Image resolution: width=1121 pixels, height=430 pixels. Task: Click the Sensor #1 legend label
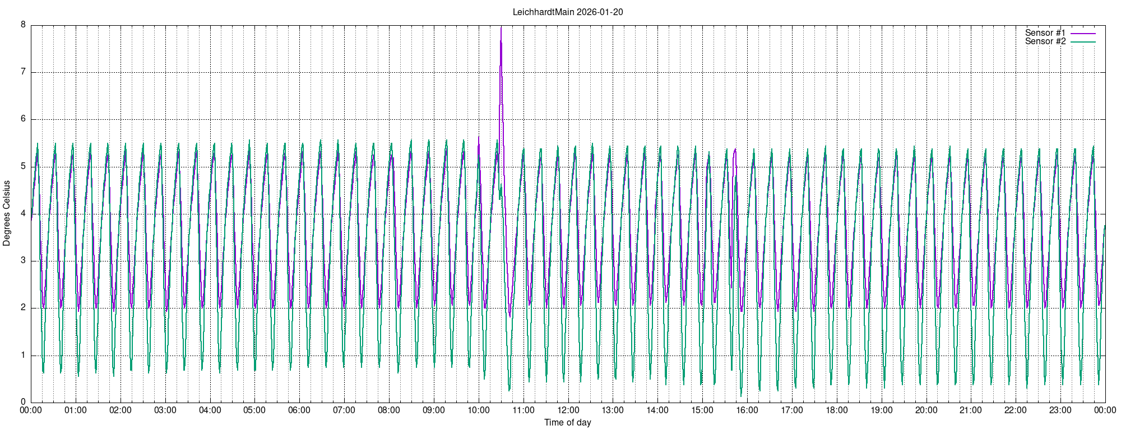click(x=1045, y=33)
